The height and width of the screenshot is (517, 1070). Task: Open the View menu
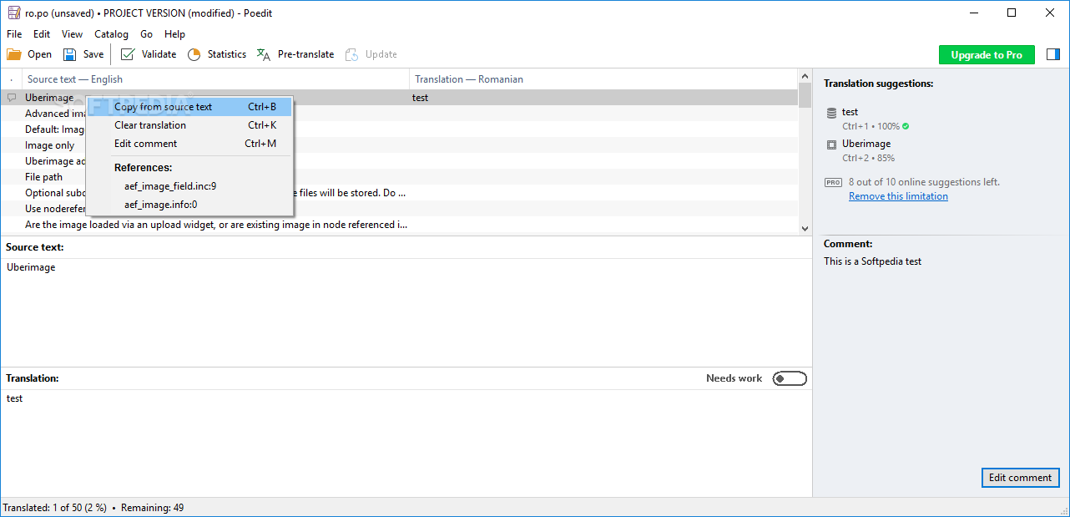[x=72, y=34]
